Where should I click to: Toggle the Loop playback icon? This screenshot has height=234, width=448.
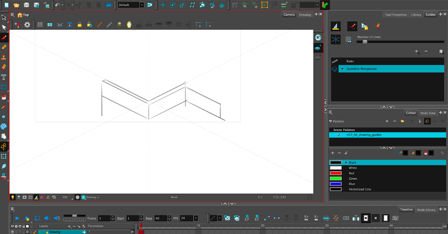coord(37,218)
